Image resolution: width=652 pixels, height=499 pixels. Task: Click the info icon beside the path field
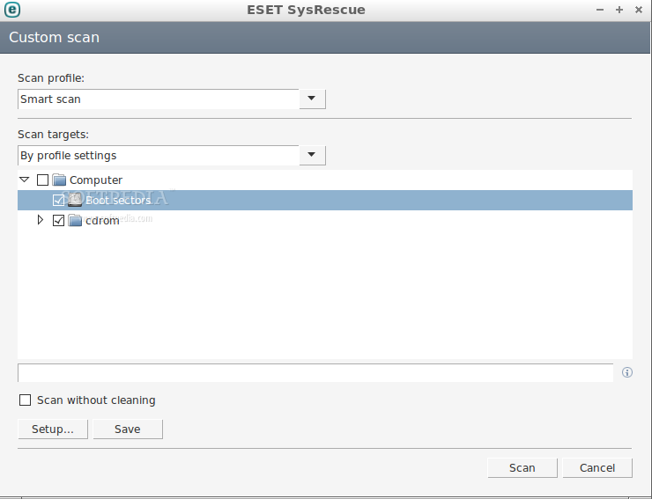(627, 372)
